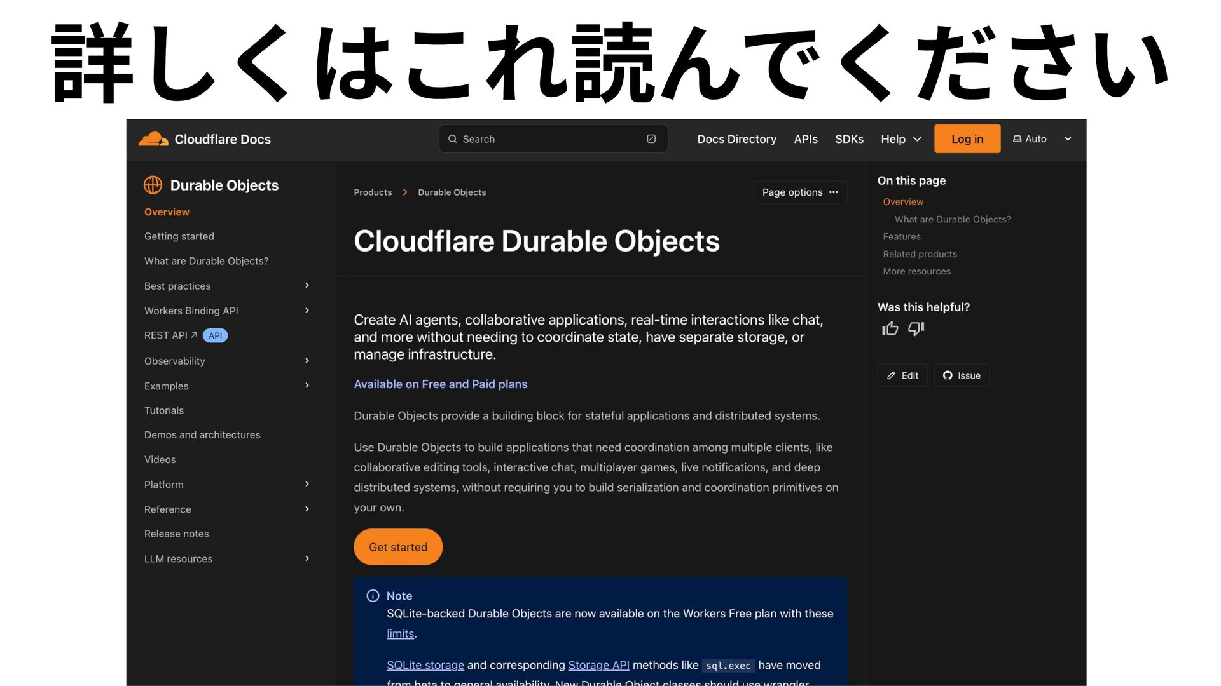Viewport: 1221px width, 686px height.
Task: Open Release notes in sidebar
Action: tap(177, 534)
